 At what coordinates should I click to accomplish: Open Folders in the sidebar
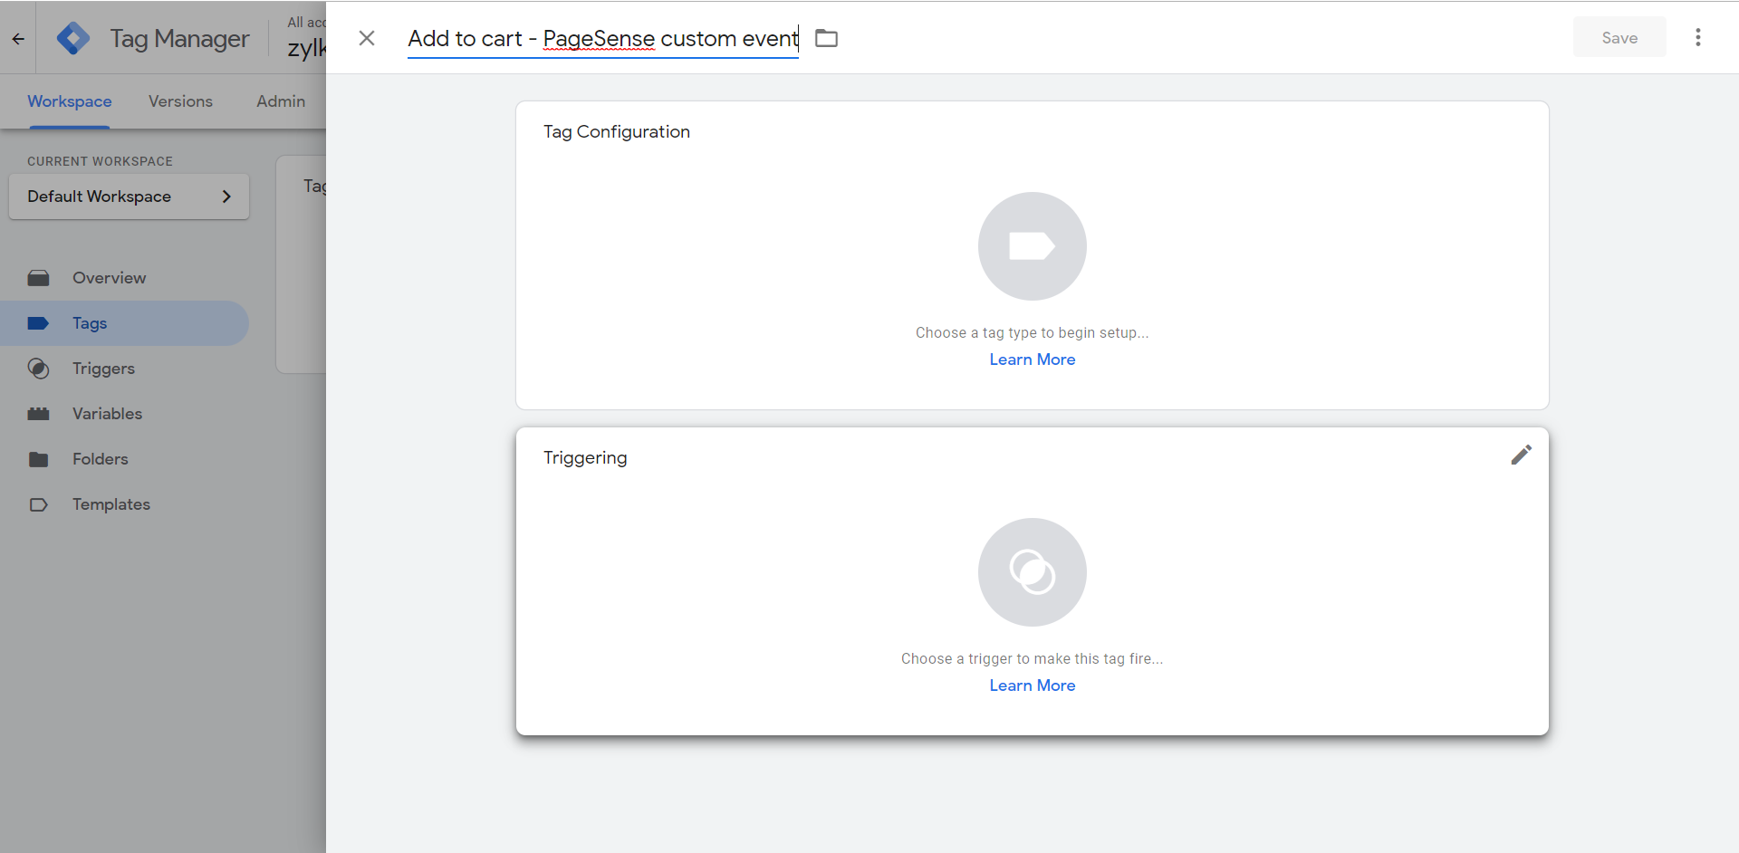coord(124,459)
